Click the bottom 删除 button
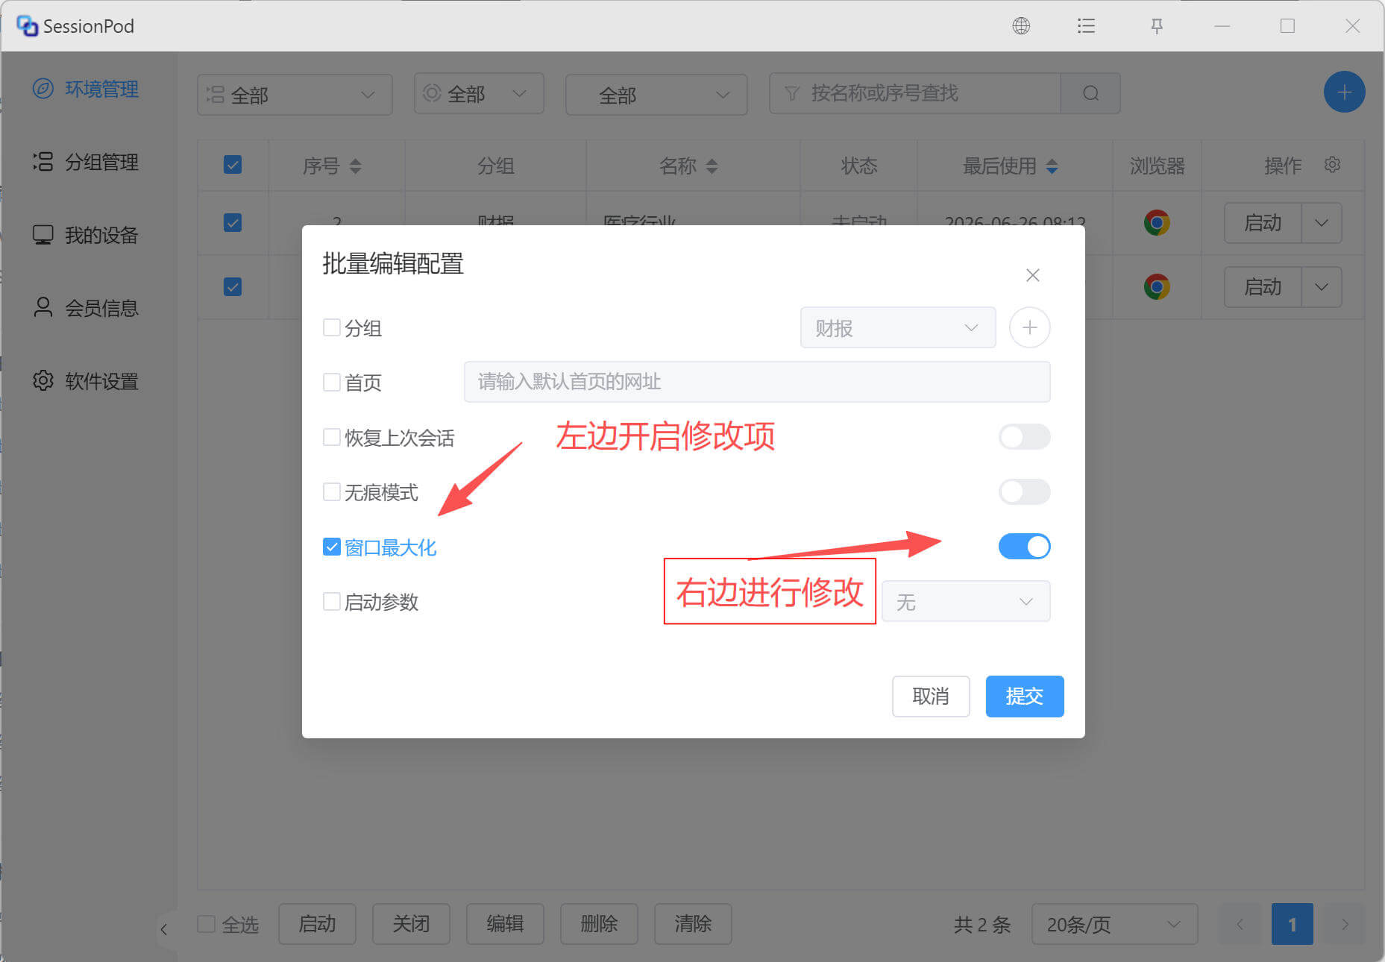This screenshot has width=1385, height=962. point(599,924)
